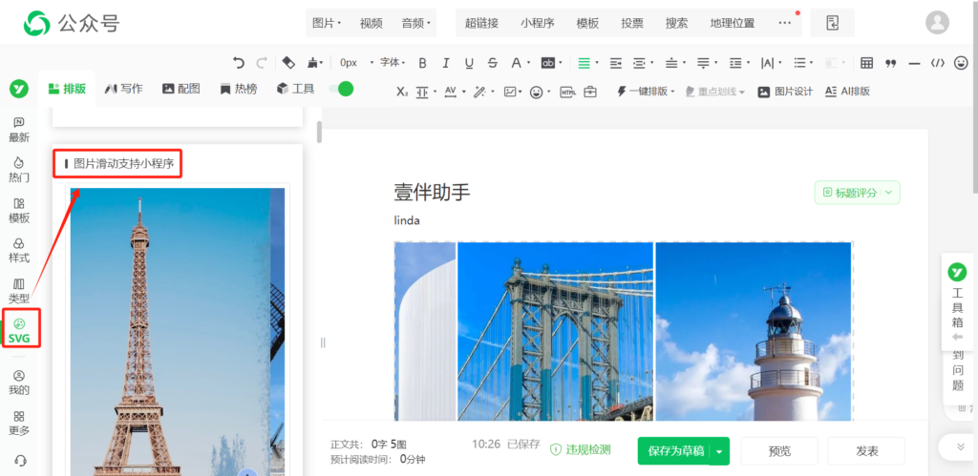This screenshot has height=476, width=978.
Task: Toggle the green 壹伴 toolbar switch
Action: (x=341, y=89)
